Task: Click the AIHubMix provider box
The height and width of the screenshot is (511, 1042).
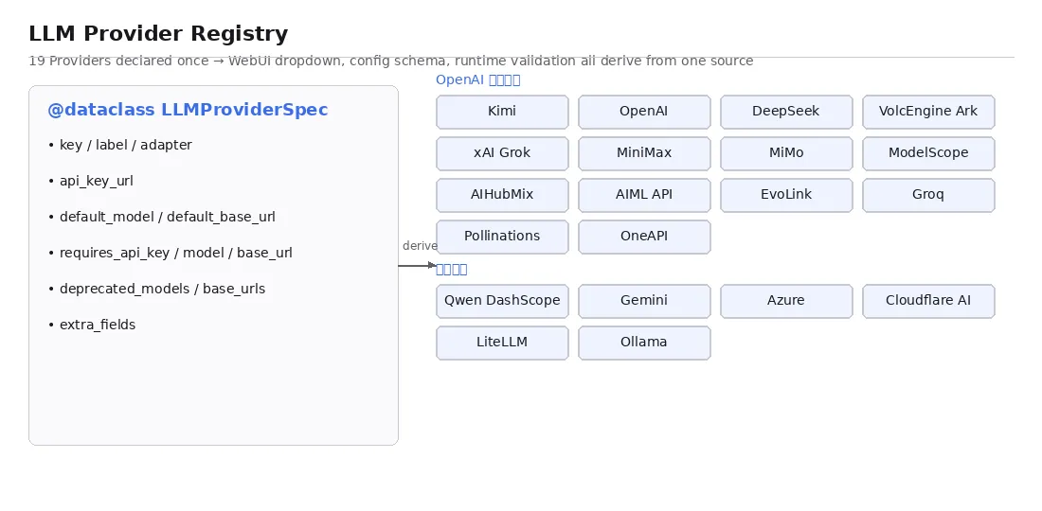Action: pyautogui.click(x=502, y=195)
